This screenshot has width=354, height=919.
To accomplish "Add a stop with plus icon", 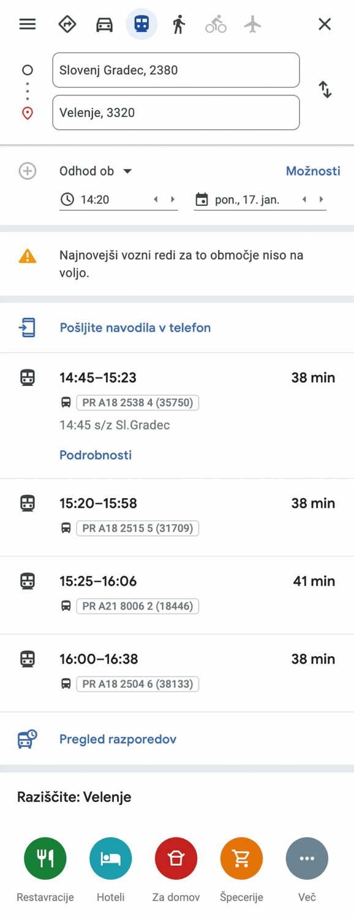I will pyautogui.click(x=28, y=171).
